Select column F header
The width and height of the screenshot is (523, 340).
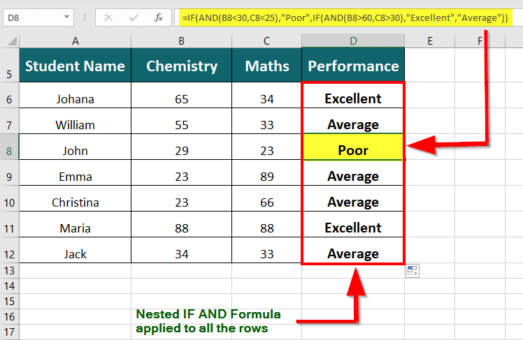coord(480,41)
